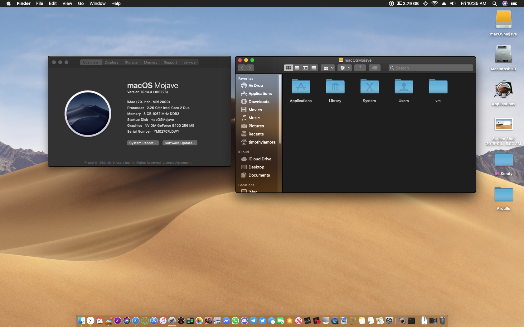Screen dimensions: 524x327
Task: Open the Trash in the Dock
Action: 442,320
